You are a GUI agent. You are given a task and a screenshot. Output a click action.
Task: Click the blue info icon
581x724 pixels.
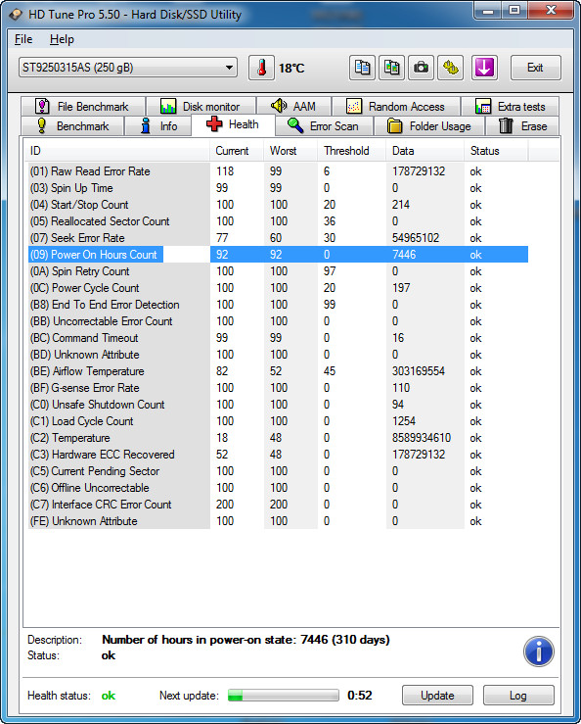click(x=538, y=652)
